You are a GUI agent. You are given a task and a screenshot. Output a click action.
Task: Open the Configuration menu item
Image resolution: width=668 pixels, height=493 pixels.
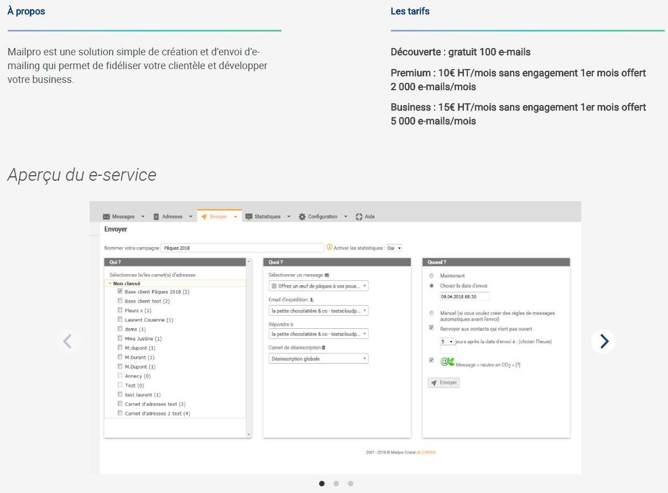(323, 217)
